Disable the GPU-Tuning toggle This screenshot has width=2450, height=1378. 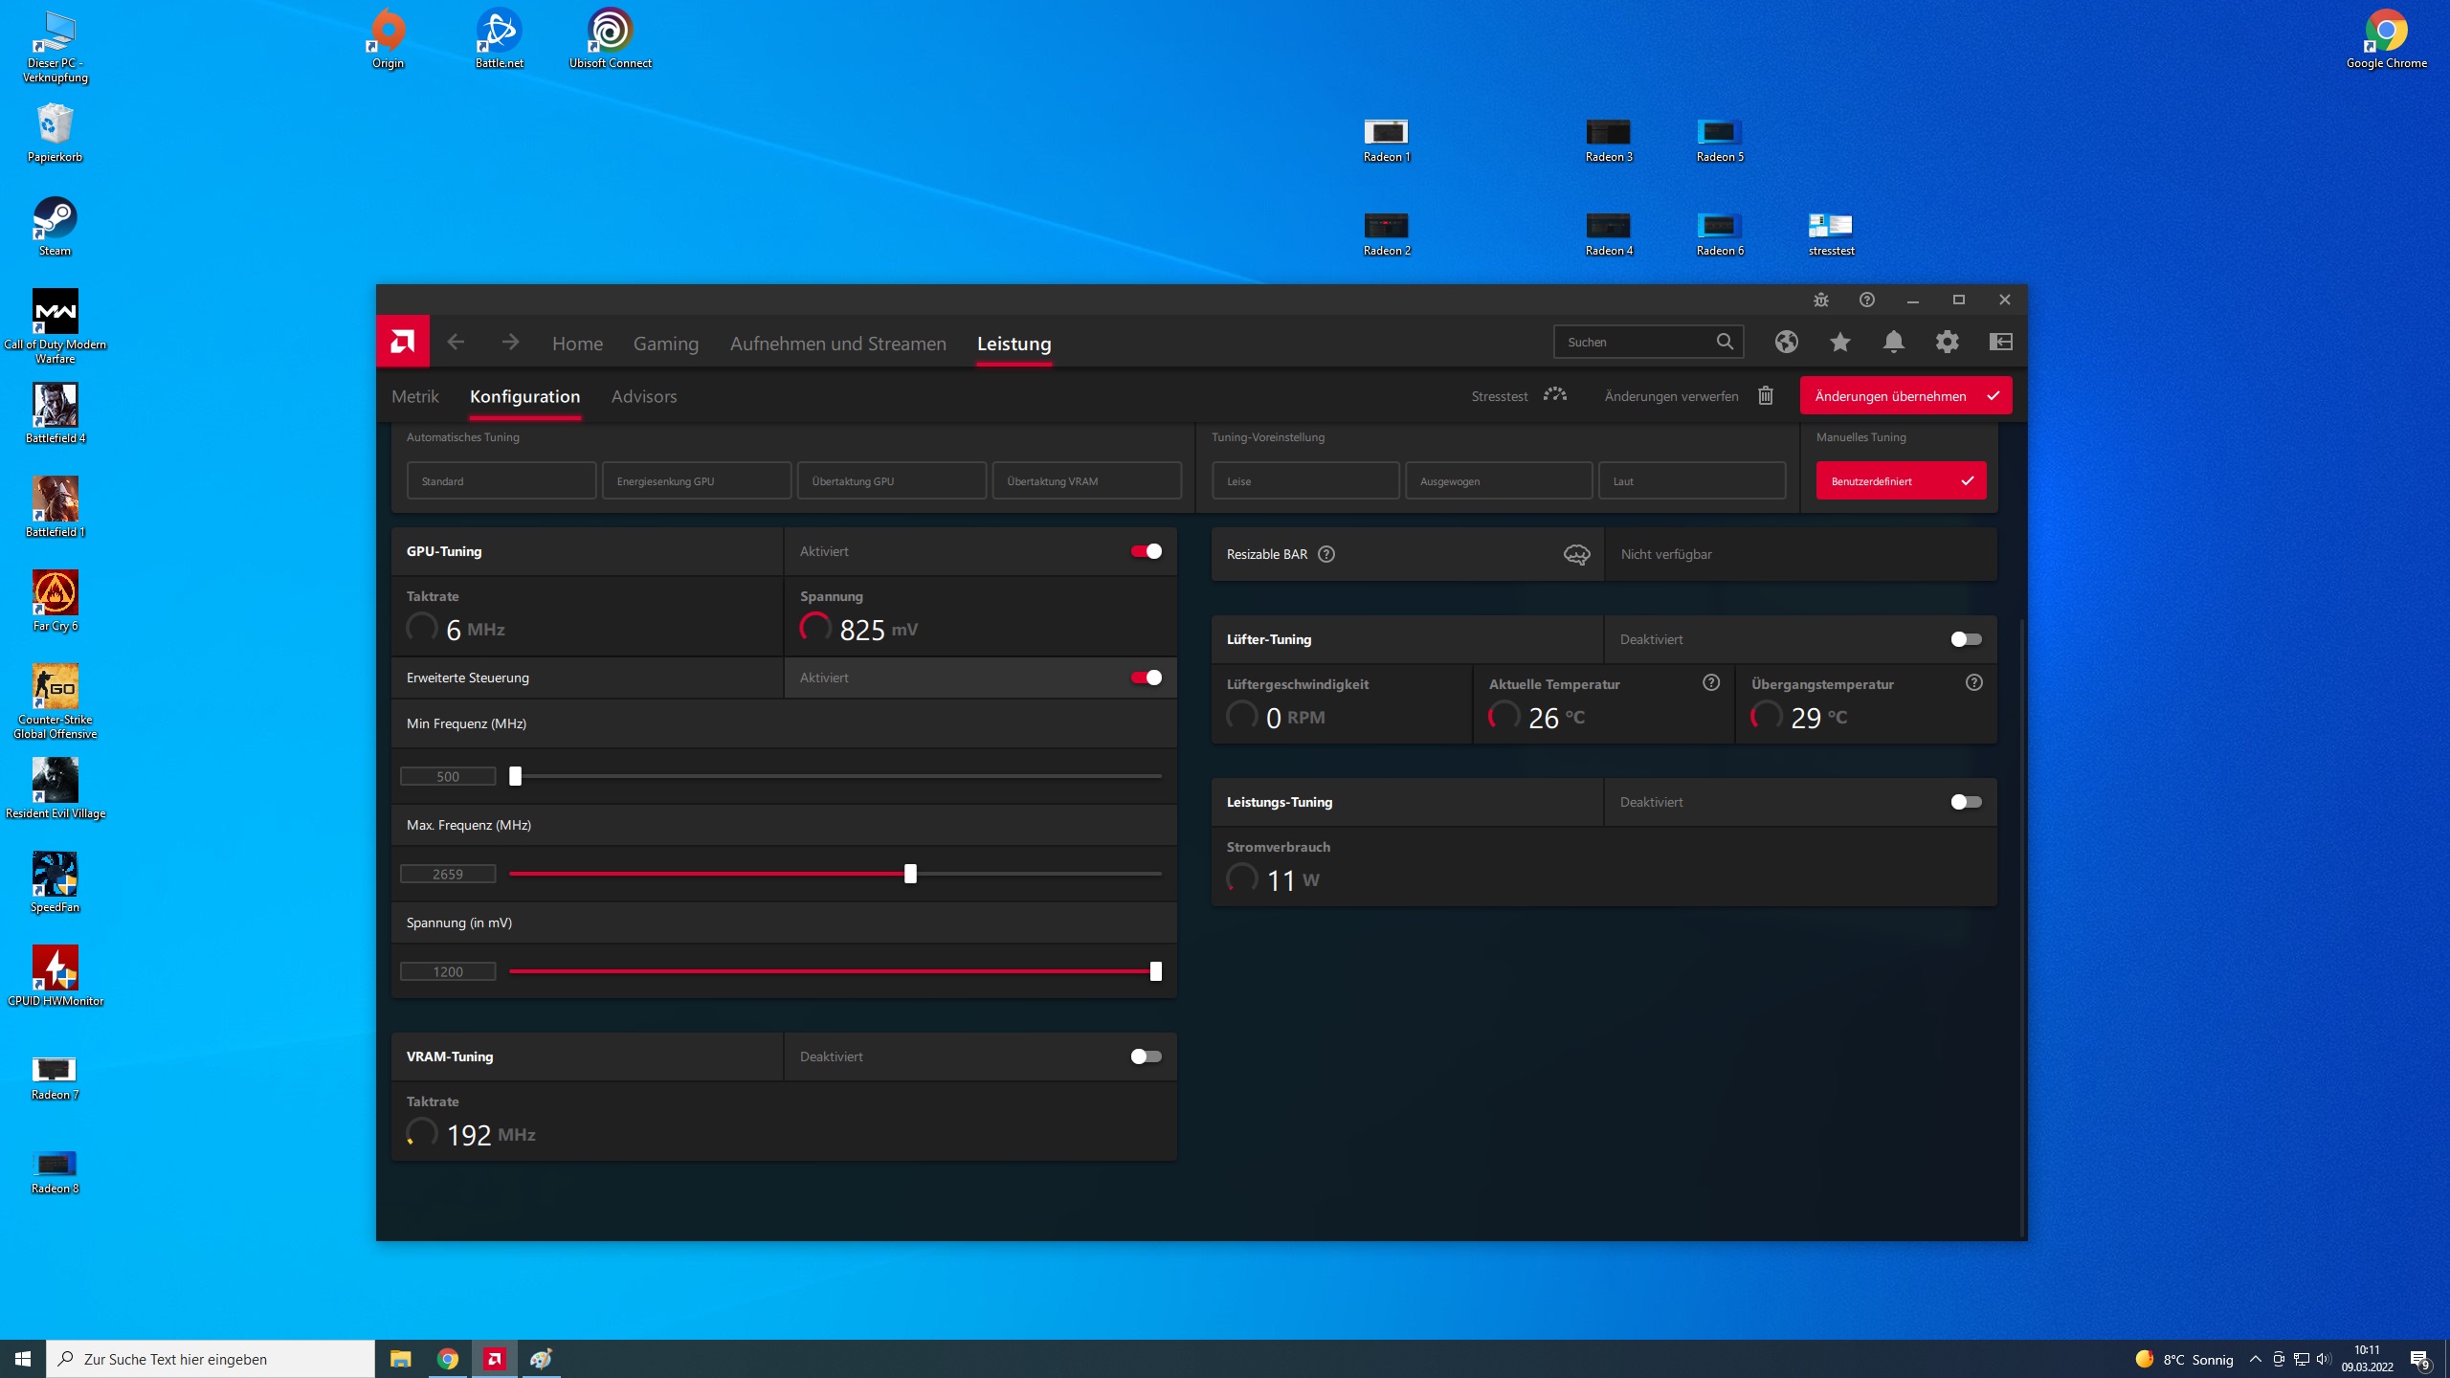1146,551
